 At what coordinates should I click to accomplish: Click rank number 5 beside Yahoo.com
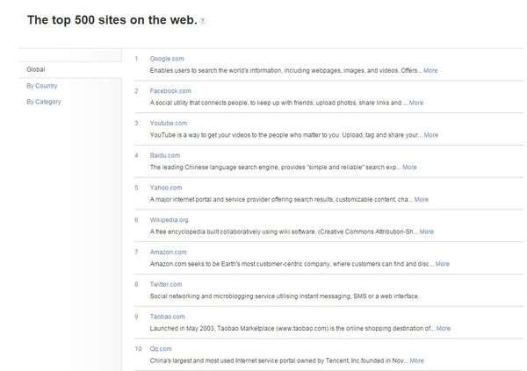[136, 188]
